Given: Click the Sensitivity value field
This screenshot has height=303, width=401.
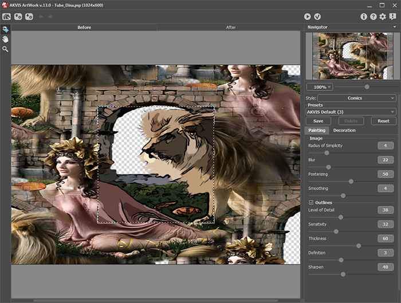Looking at the screenshot, I should pyautogui.click(x=386, y=225).
